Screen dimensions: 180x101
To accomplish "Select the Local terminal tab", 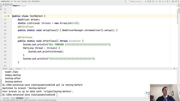I will [11, 69].
